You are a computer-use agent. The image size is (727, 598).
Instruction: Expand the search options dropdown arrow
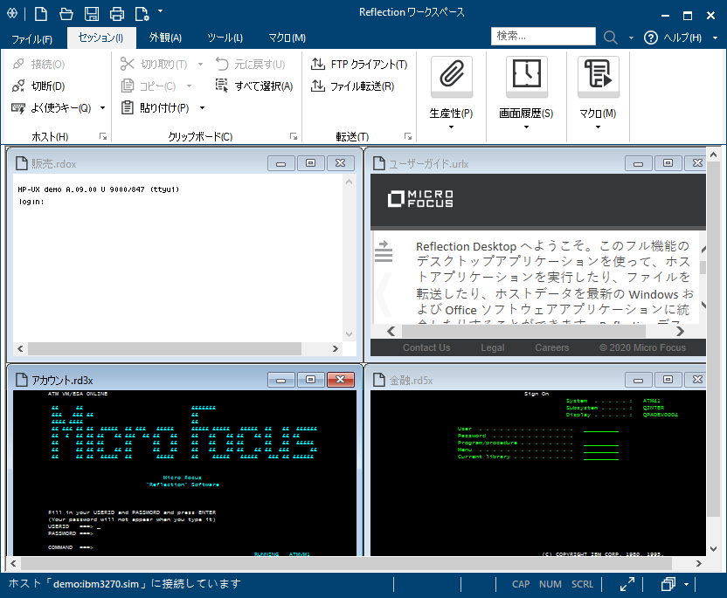coord(631,38)
